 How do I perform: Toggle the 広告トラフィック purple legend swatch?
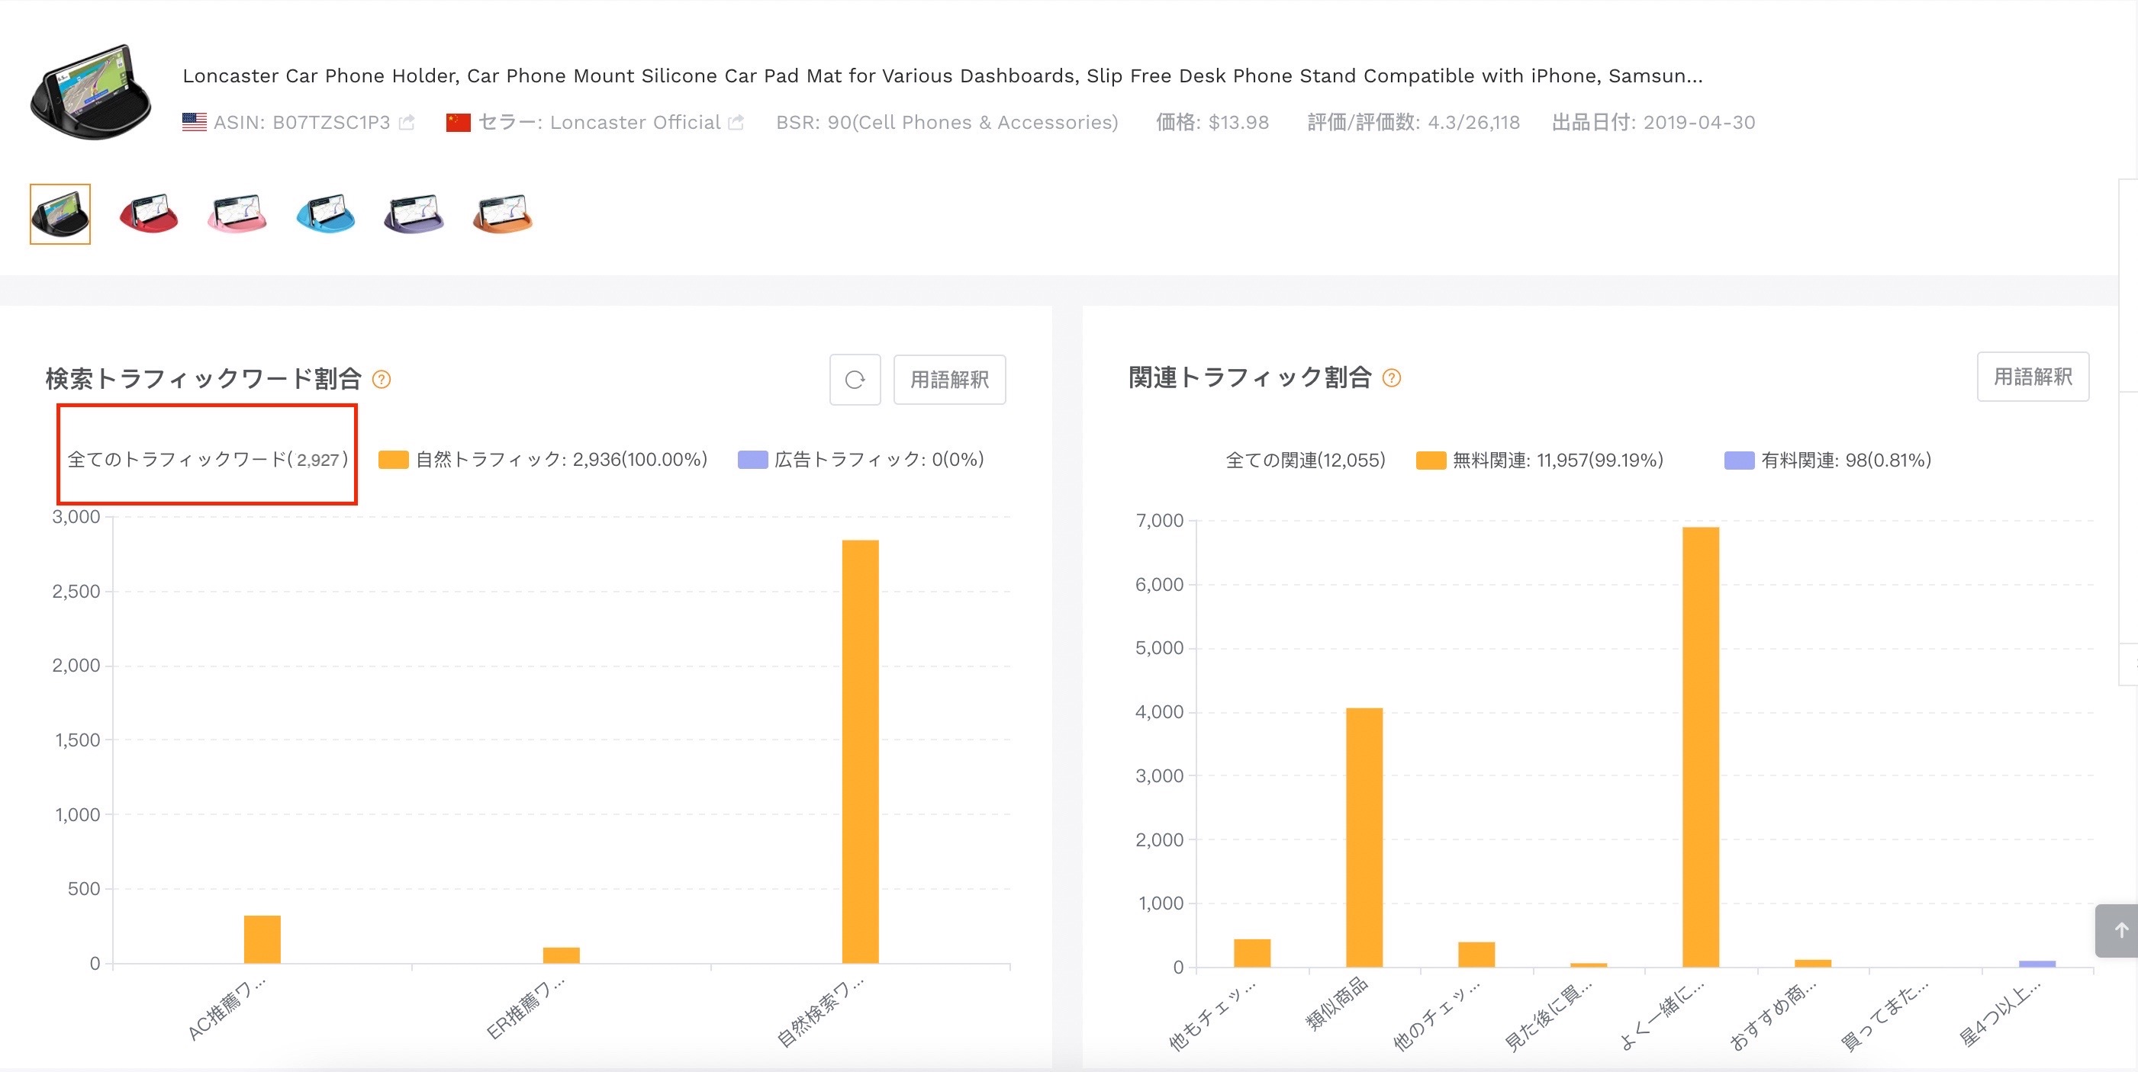(x=753, y=459)
